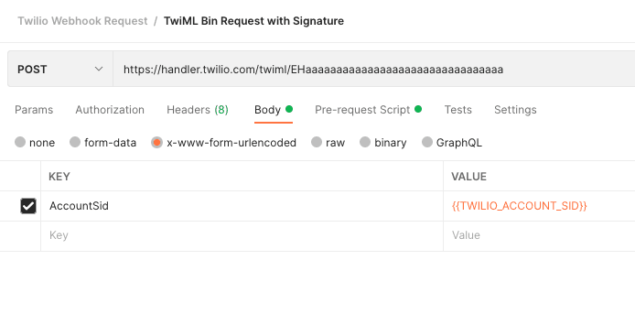Switch to the Authorization tab
Screen dimensions: 635x336
[x=110, y=110]
